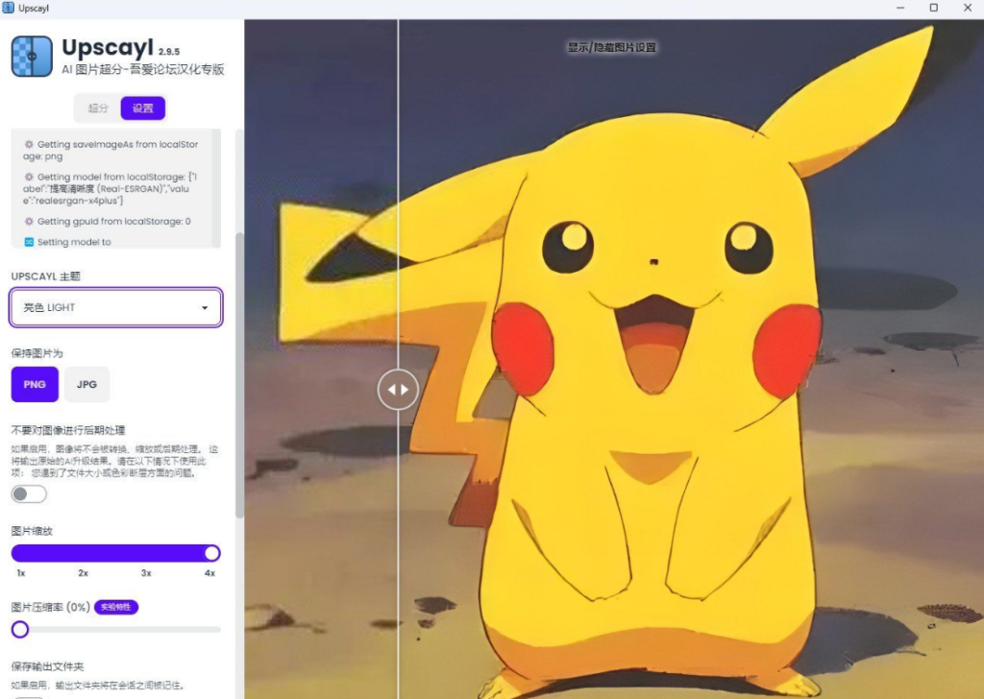Click blue icon beside 'Setting model to' log
This screenshot has width=984, height=699.
[29, 242]
